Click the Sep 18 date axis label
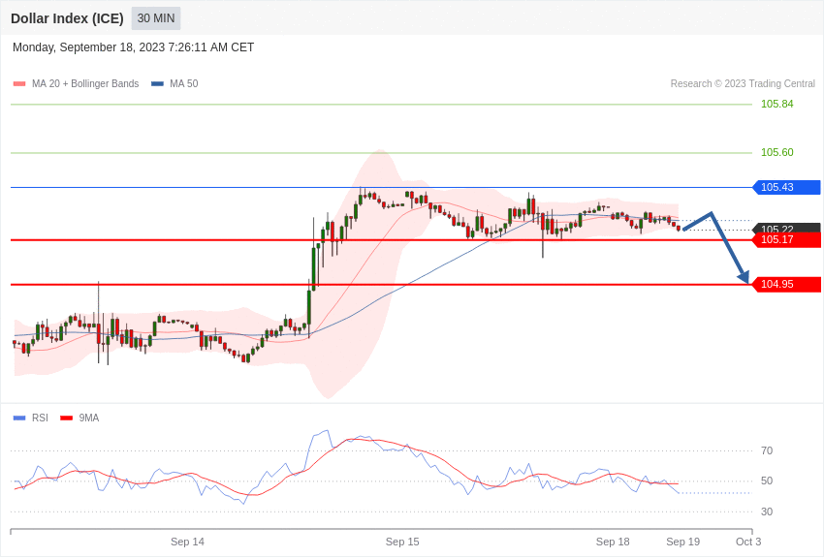 point(613,542)
